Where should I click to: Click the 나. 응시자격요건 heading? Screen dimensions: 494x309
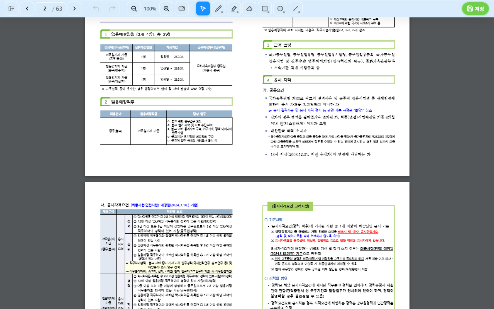[x=115, y=205]
